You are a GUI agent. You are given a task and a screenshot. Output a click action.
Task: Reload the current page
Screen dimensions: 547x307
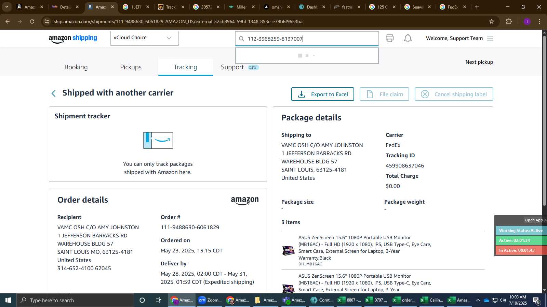point(32,21)
